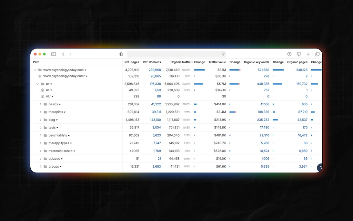Open dropdown for www.psychologytoday.com/ path
The height and width of the screenshot is (221, 353).
click(x=87, y=76)
